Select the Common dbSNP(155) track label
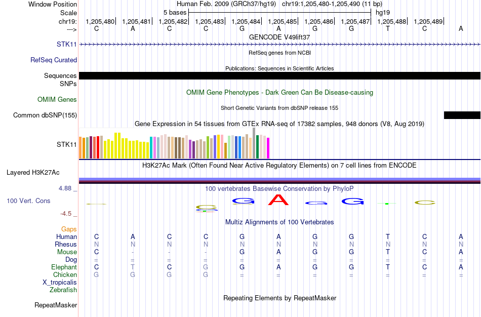The image size is (481, 317). point(45,115)
